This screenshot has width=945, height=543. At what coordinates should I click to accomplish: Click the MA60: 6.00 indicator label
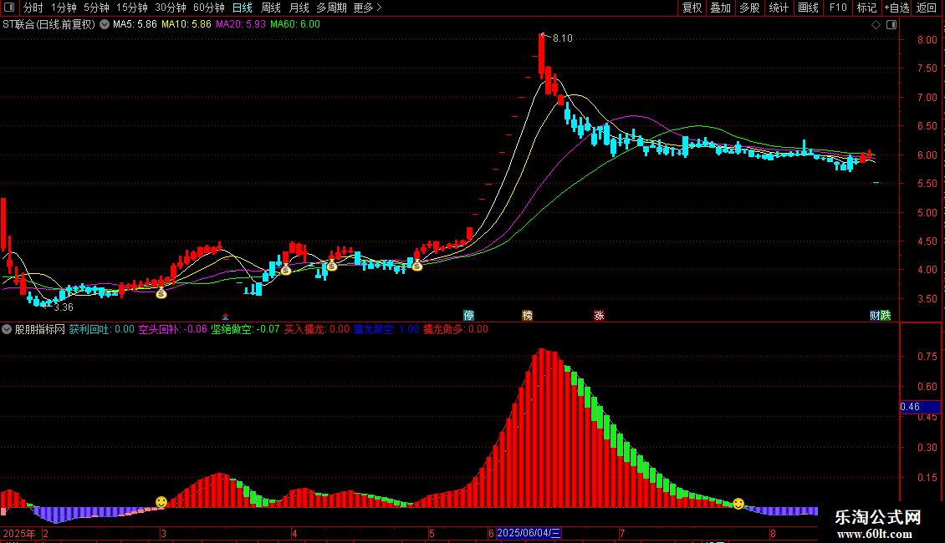point(295,25)
